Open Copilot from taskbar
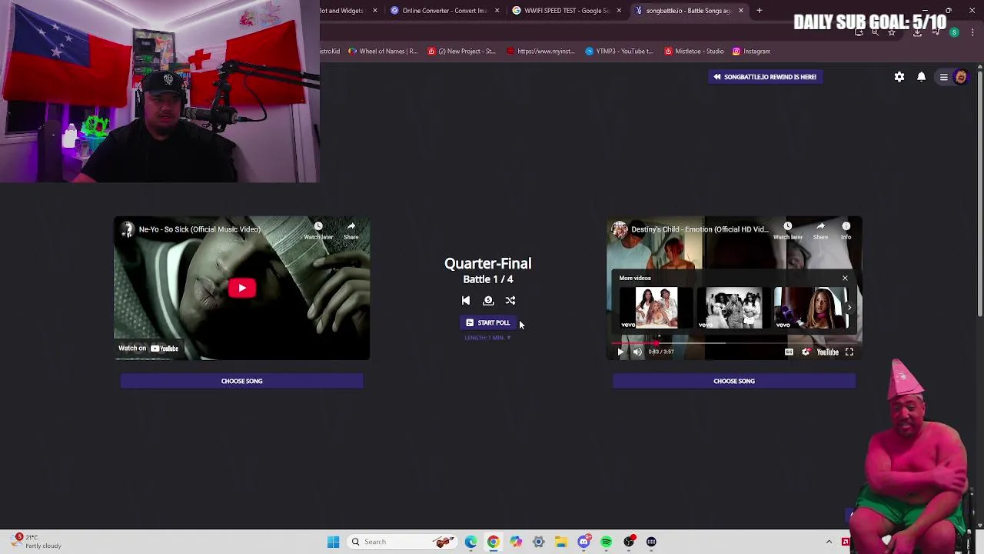Image resolution: width=984 pixels, height=554 pixels. pyautogui.click(x=516, y=542)
